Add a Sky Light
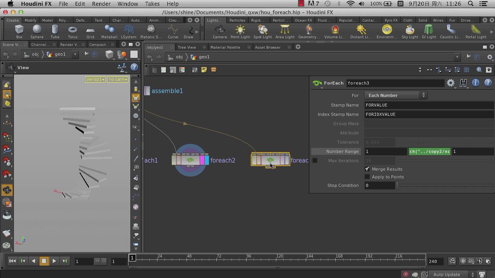 [x=410, y=32]
